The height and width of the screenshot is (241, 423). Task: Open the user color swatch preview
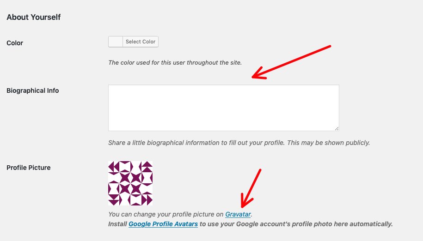coord(116,42)
